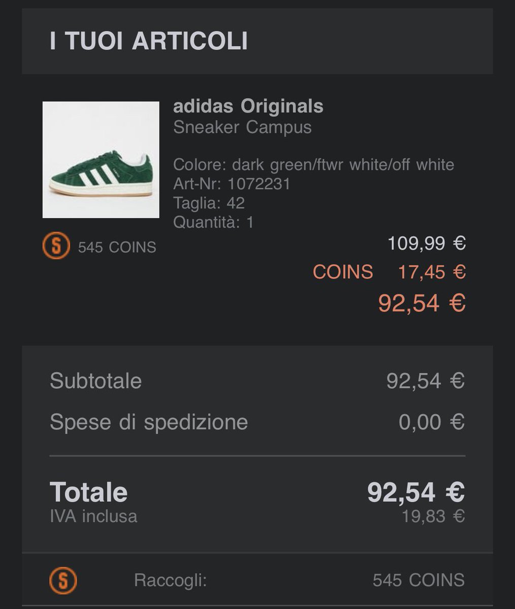This screenshot has width=515, height=609.
Task: Tap the Spese di spedizione label
Action: click(149, 422)
